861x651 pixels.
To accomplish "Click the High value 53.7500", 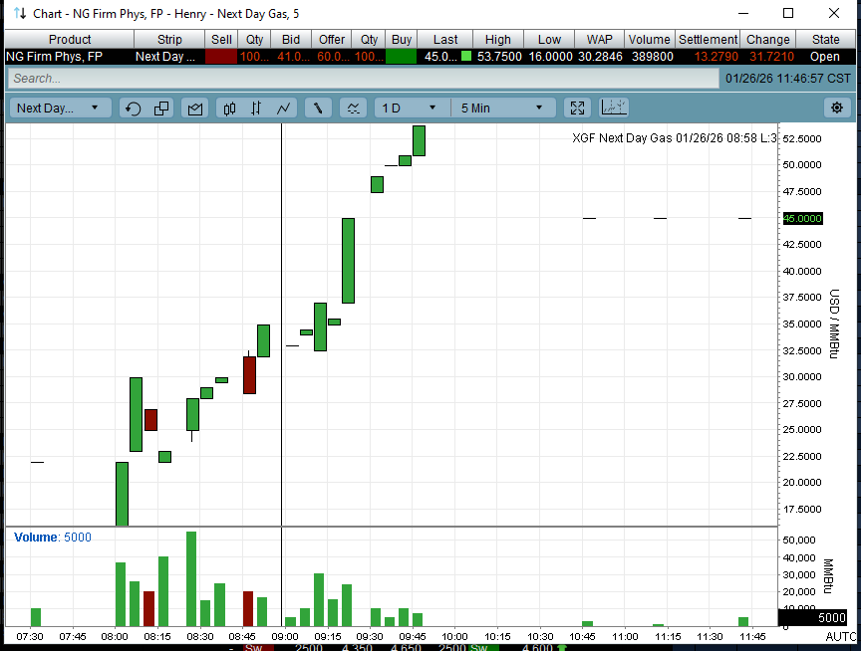I will [499, 57].
